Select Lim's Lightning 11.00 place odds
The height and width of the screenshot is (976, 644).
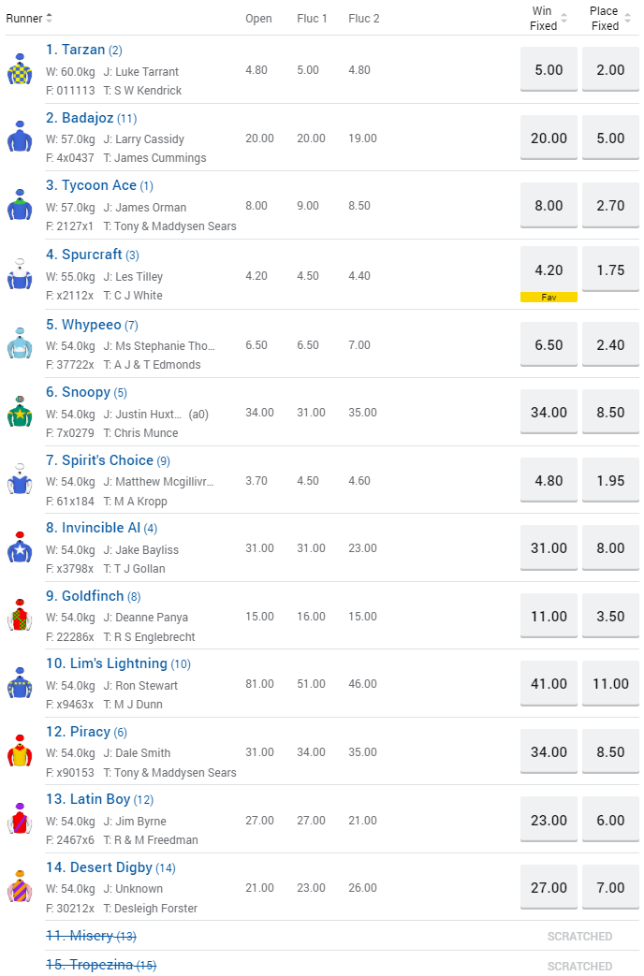pos(610,684)
